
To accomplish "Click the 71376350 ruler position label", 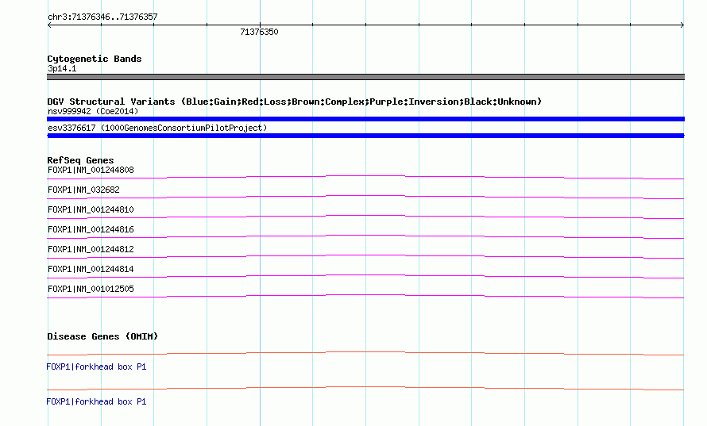I will [x=259, y=32].
